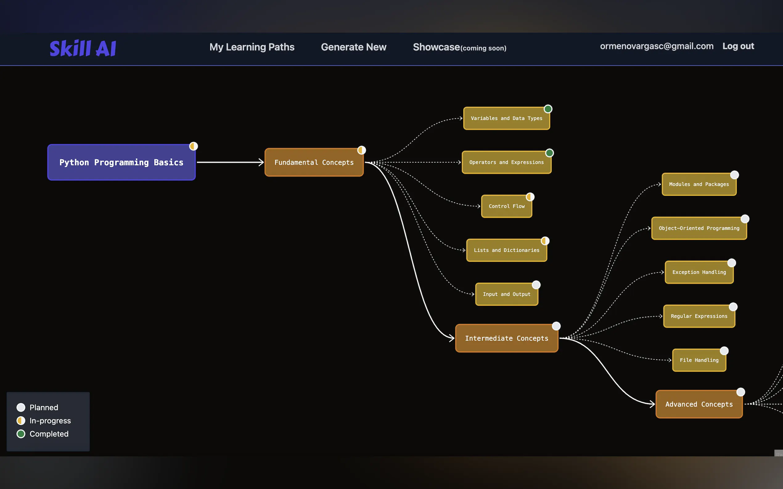
Task: Click the Skill AI logo
Action: click(x=83, y=49)
